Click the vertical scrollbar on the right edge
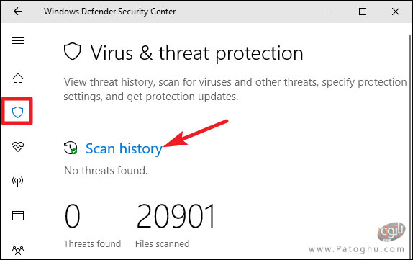 click(x=411, y=146)
